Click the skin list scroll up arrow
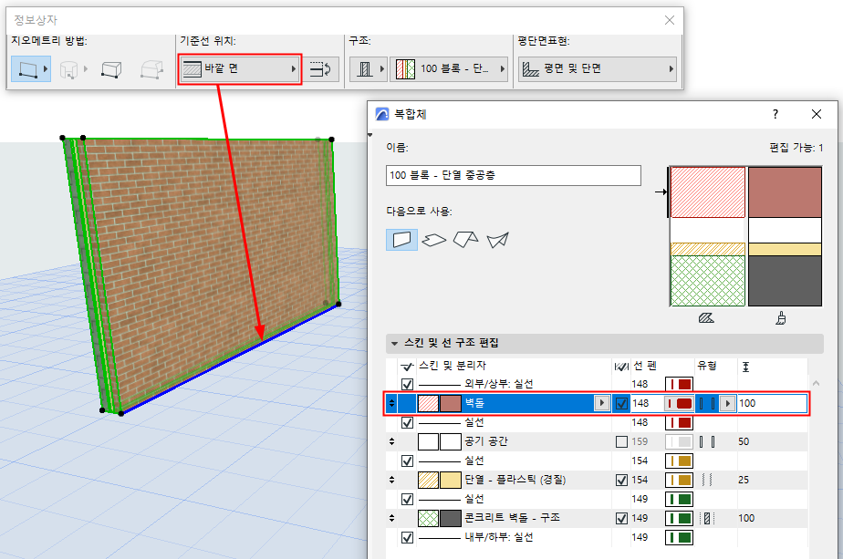 [817, 383]
